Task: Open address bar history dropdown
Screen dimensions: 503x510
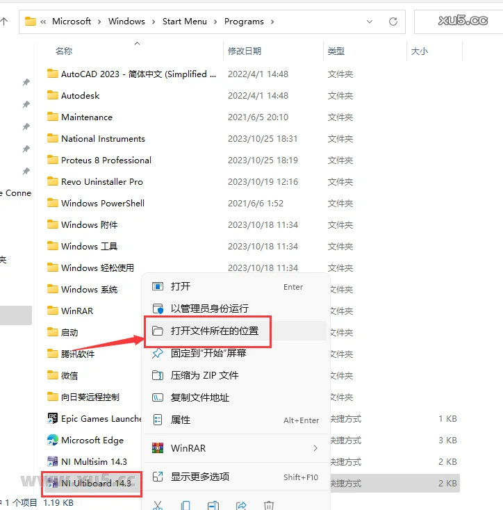Action: 370,22
